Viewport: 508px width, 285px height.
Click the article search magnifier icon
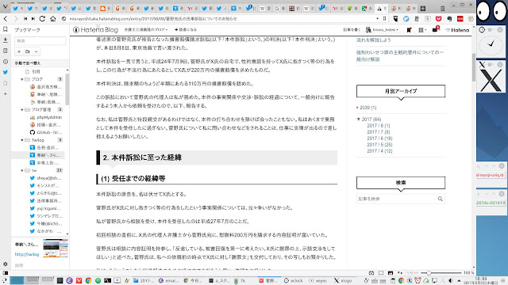[x=441, y=199]
